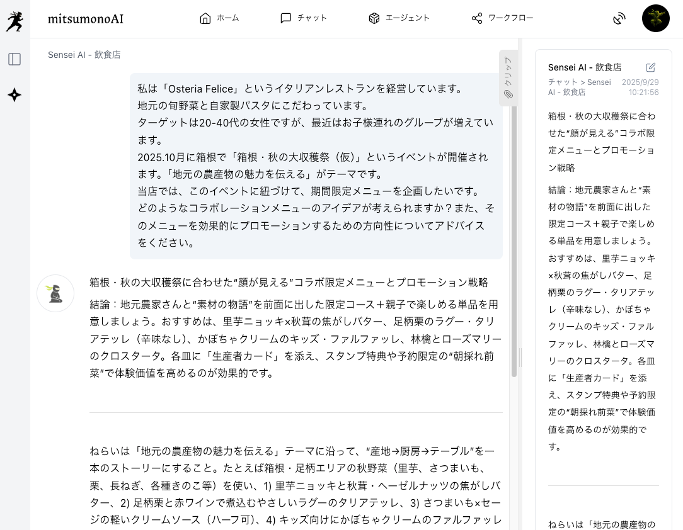Click the sparkle star icon in sidebar
The height and width of the screenshot is (530, 683).
point(14,95)
